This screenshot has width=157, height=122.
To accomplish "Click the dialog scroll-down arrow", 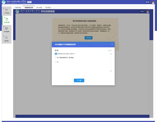I will (111, 71).
